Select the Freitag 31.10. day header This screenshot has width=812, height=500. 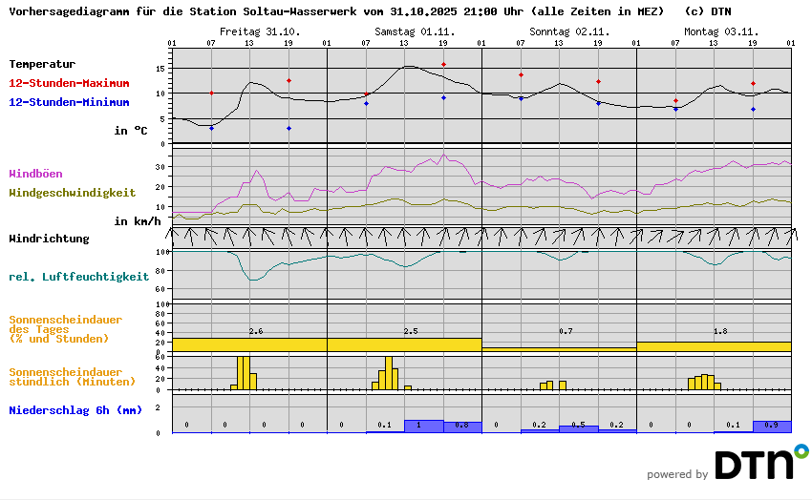(x=259, y=31)
